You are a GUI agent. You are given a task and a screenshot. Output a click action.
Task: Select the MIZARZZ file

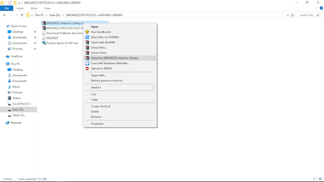click(52, 38)
